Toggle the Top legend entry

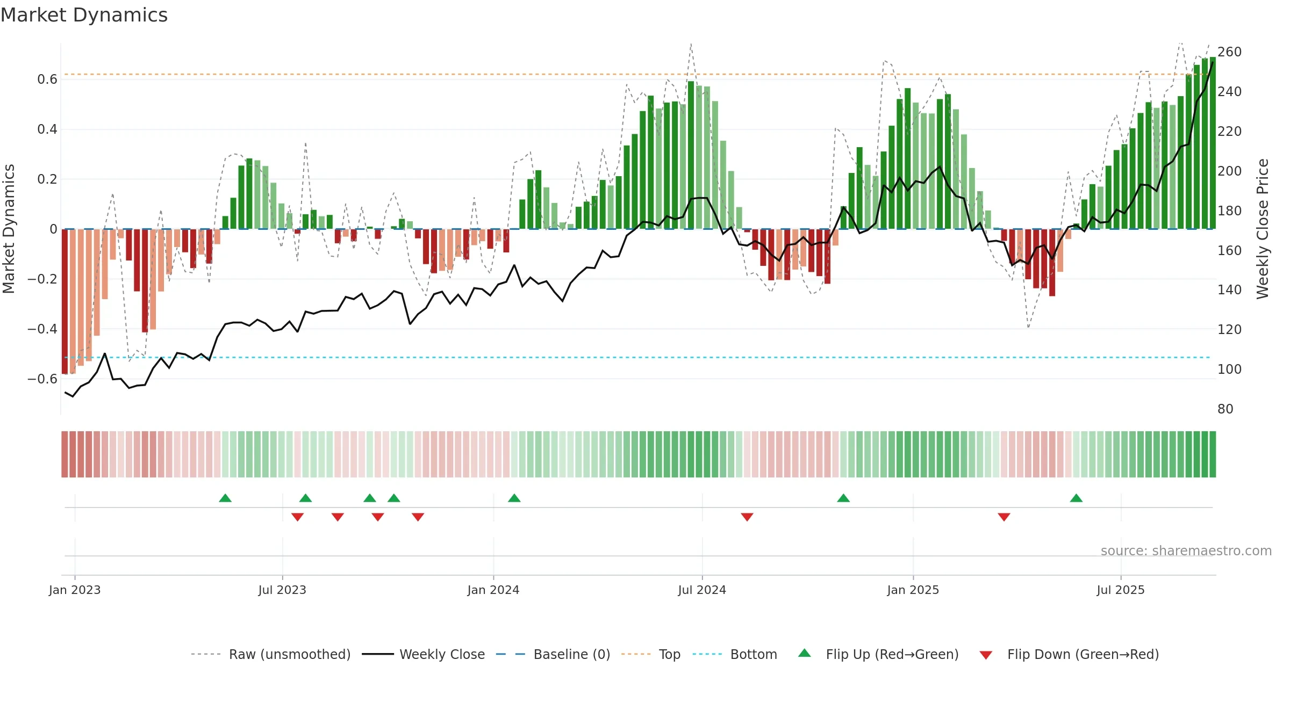651,654
